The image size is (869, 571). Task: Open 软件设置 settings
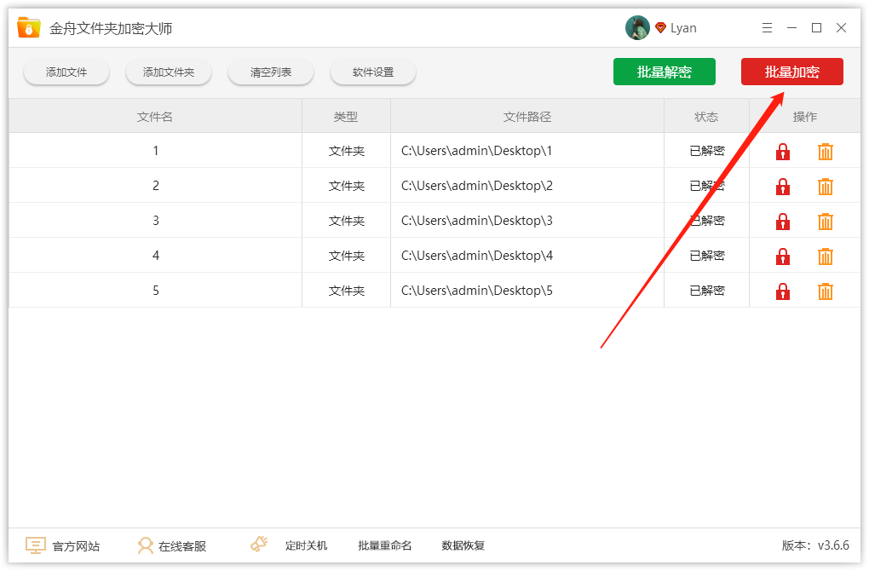pyautogui.click(x=373, y=72)
